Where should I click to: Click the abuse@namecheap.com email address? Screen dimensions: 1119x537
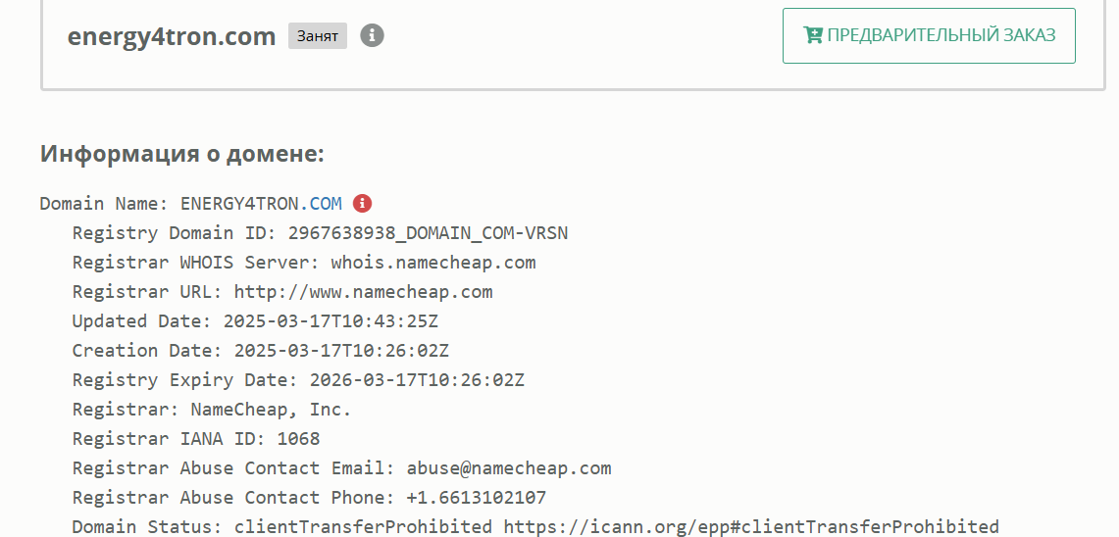pos(509,468)
